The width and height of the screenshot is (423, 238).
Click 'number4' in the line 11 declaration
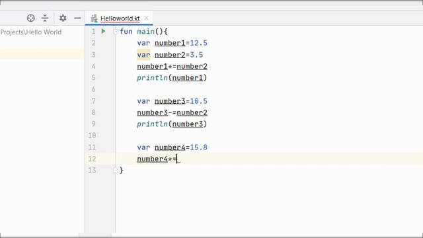170,147
